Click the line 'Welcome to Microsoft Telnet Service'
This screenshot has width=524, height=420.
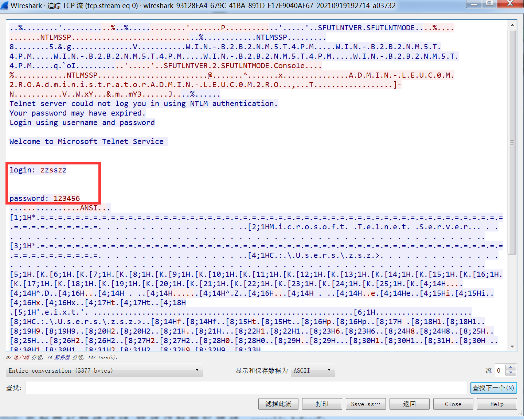tap(87, 141)
